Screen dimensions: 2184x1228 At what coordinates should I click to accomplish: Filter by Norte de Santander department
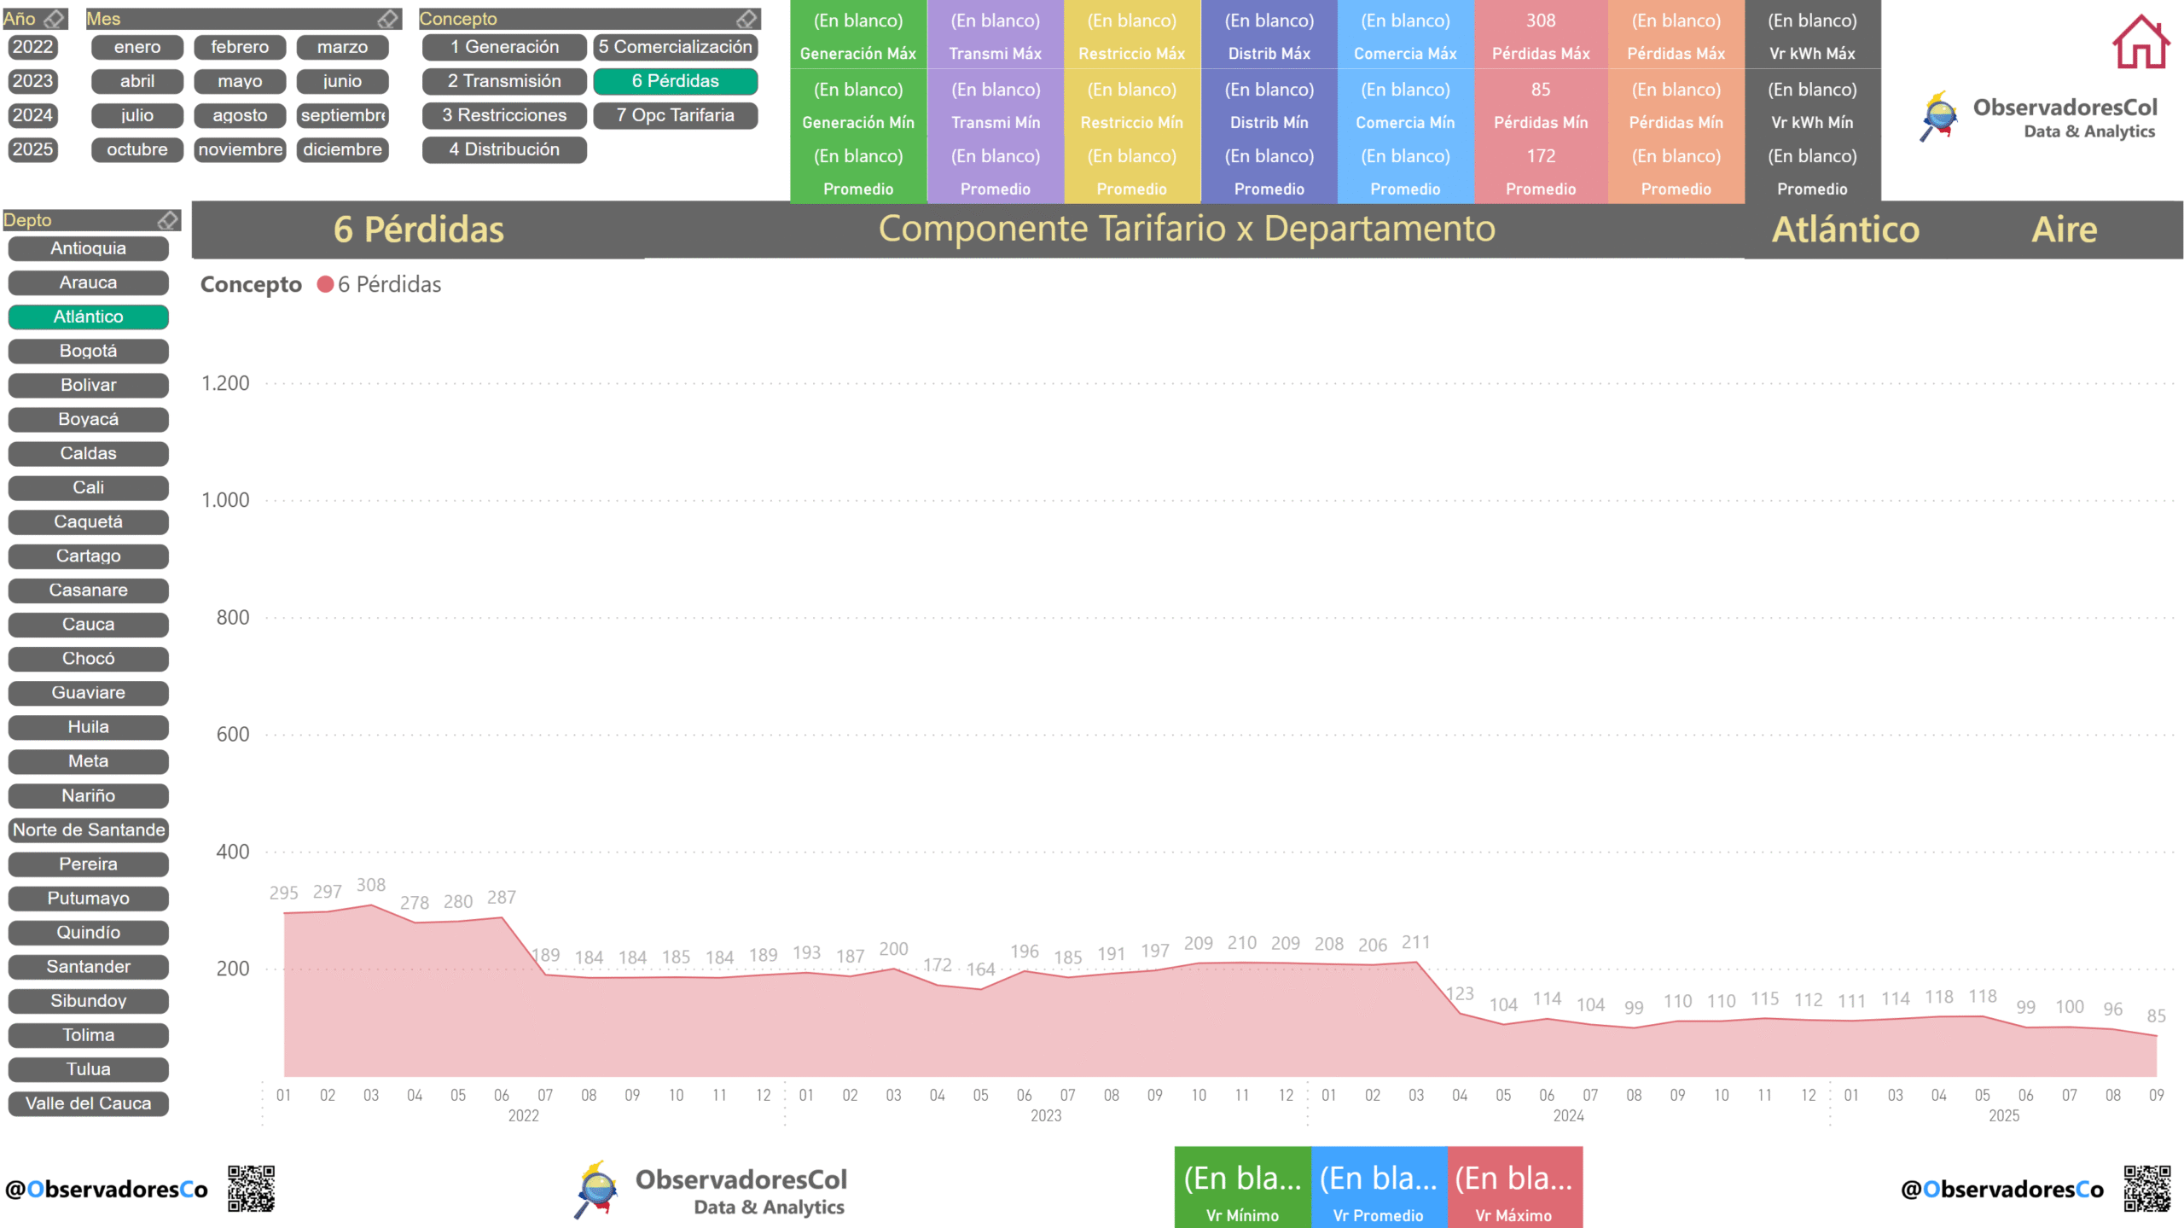coord(88,829)
